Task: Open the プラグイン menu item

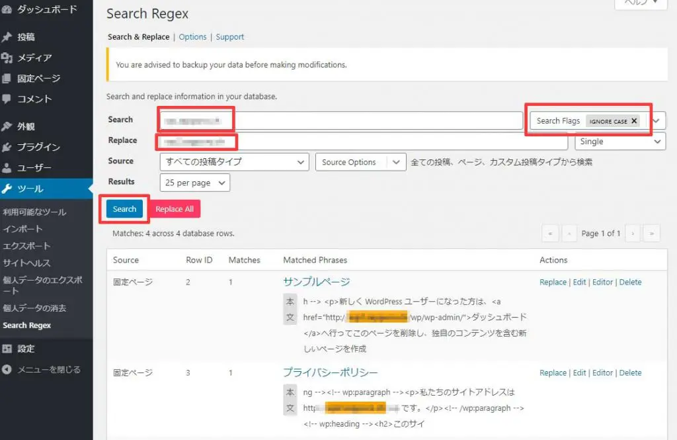Action: (x=39, y=147)
